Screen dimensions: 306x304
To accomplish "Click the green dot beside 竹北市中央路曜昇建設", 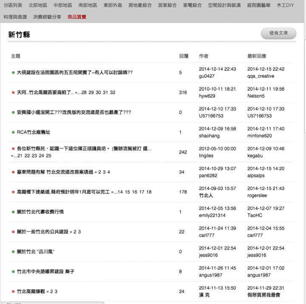I will pyautogui.click(x=13, y=272).
